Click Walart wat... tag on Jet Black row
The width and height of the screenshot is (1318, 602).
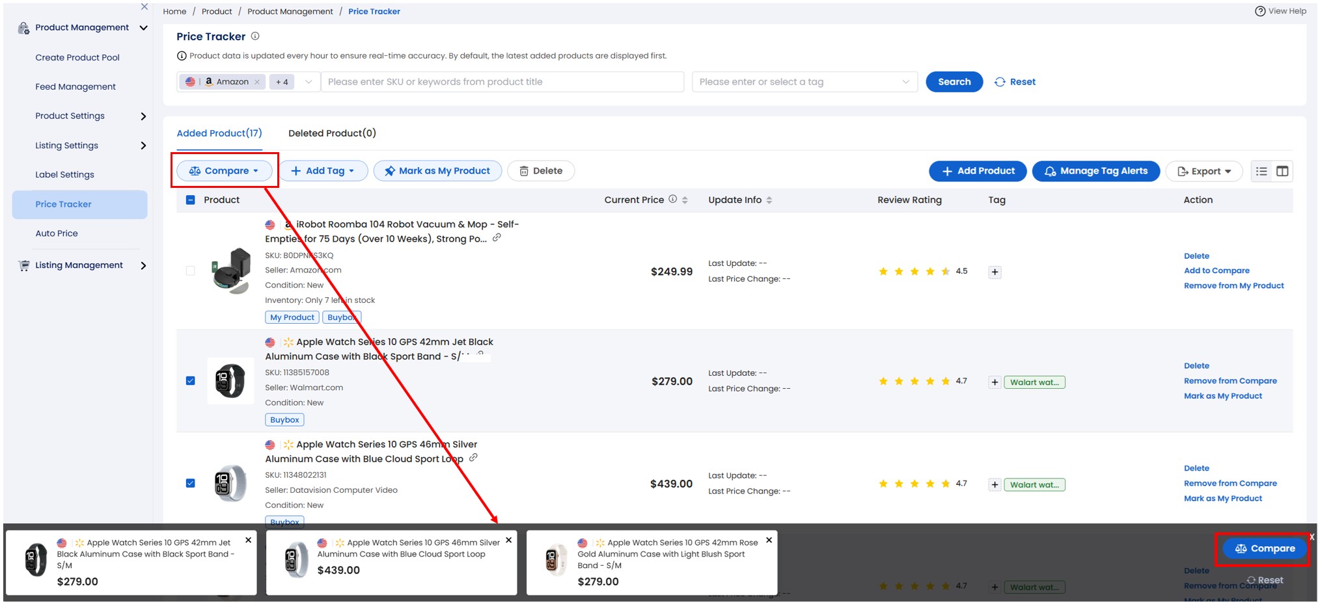[1034, 382]
